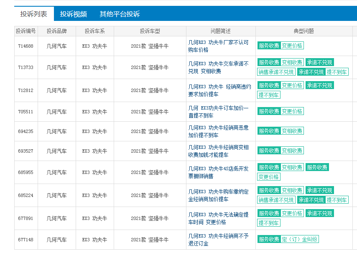
Task: Click 变更价格 tag in row 712812
Action: (x=292, y=85)
